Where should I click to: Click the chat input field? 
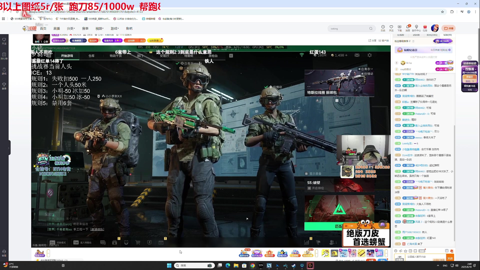coord(425,257)
